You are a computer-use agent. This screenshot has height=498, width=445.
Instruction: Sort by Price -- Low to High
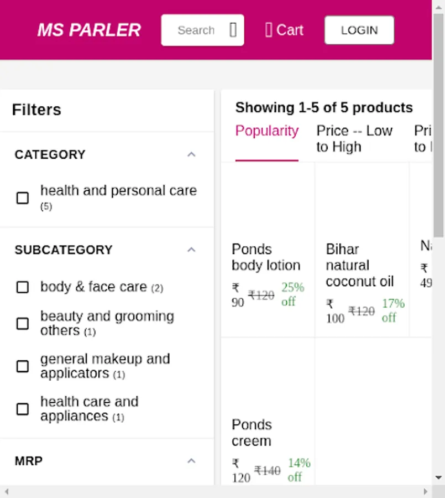354,139
